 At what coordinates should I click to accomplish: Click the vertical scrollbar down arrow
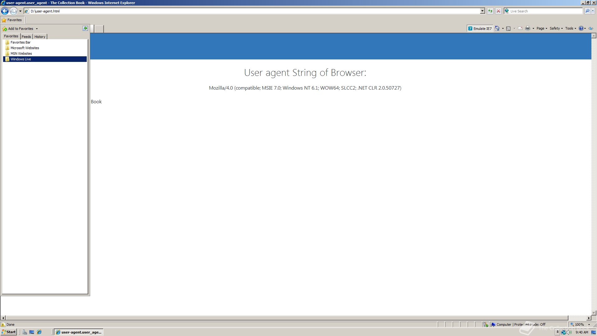[594, 313]
